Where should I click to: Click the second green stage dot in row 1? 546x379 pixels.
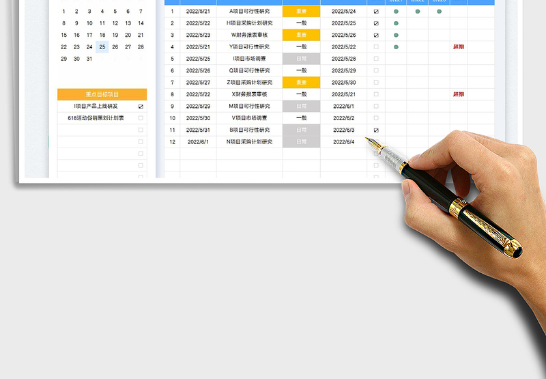click(x=418, y=12)
